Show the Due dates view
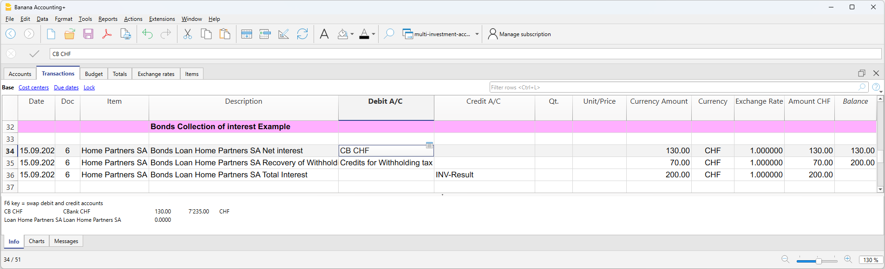Screen dimensions: 885x269 (x=66, y=88)
